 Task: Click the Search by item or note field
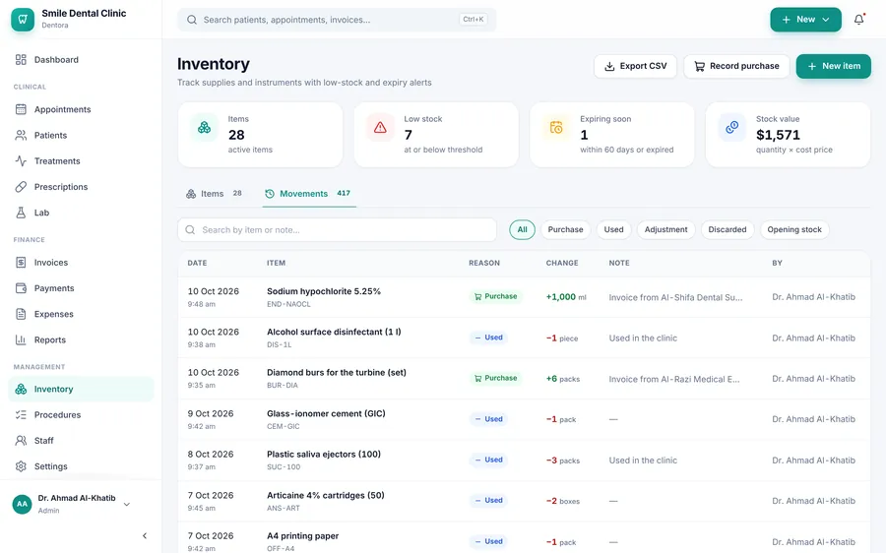(x=337, y=230)
